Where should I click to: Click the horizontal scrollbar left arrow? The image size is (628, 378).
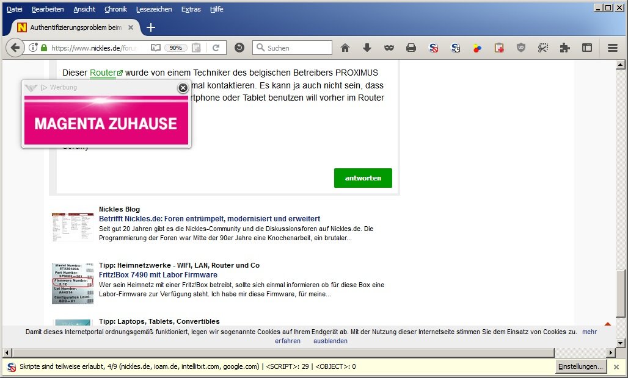click(x=6, y=352)
